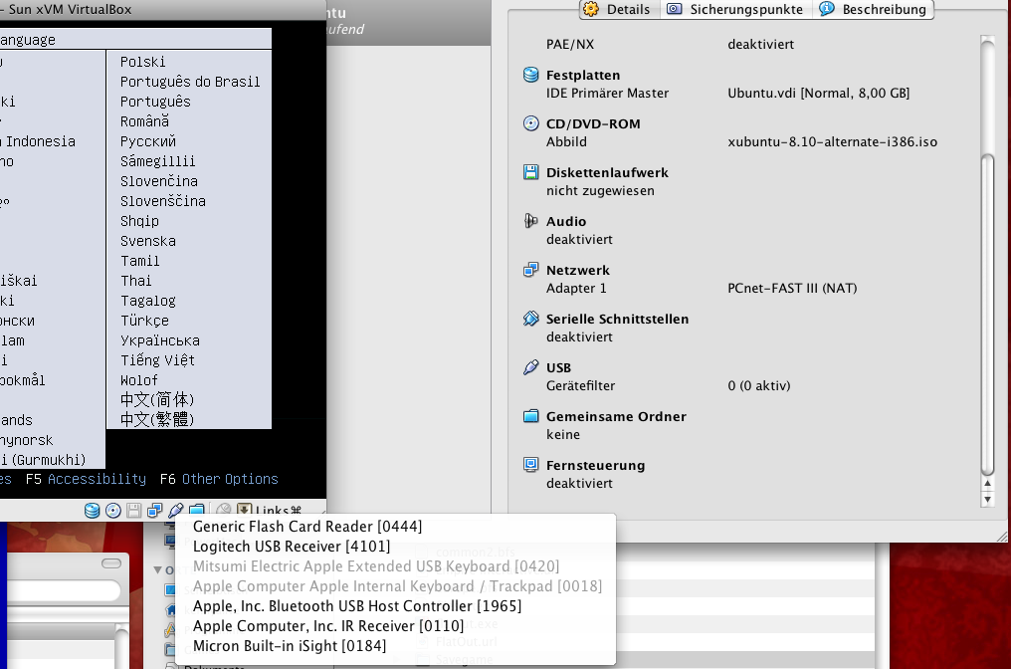1011x669 pixels.
Task: Click the Ubuntu.vdi [Normal, 8,00 GB] value
Action: tap(819, 93)
